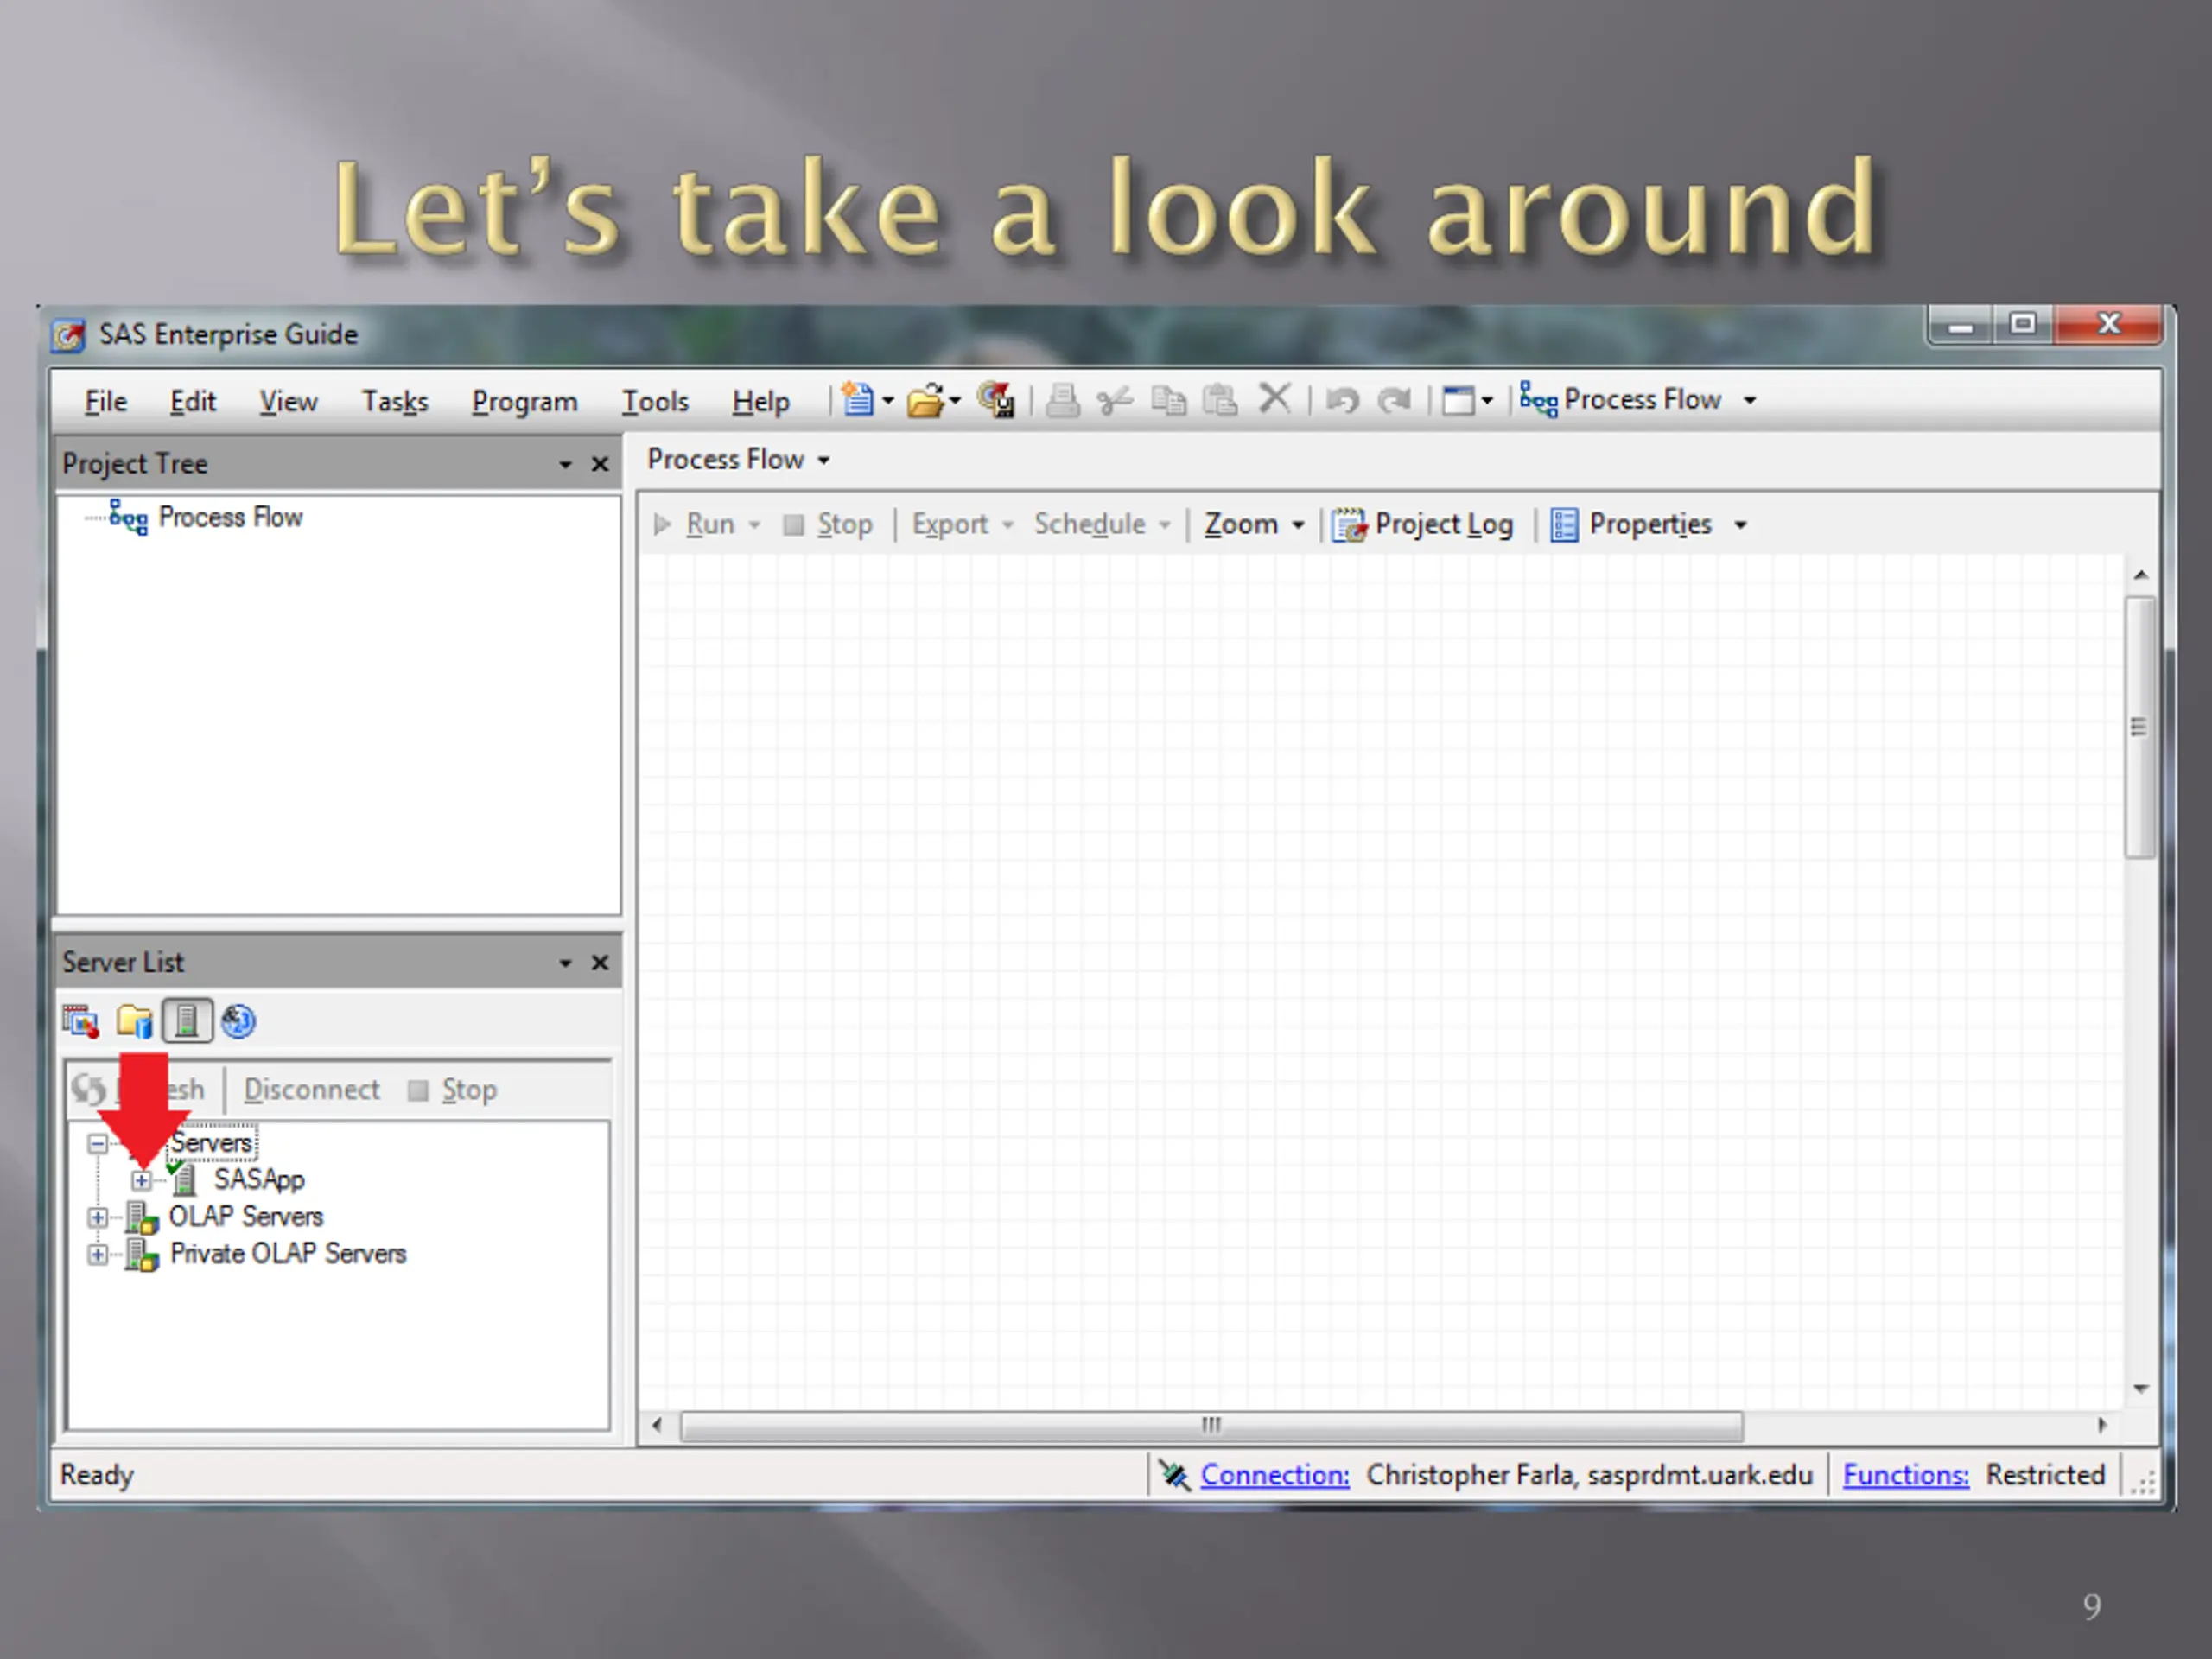Image resolution: width=2212 pixels, height=1659 pixels.
Task: Toggle the server tower icon in Server List
Action: pyautogui.click(x=187, y=1021)
